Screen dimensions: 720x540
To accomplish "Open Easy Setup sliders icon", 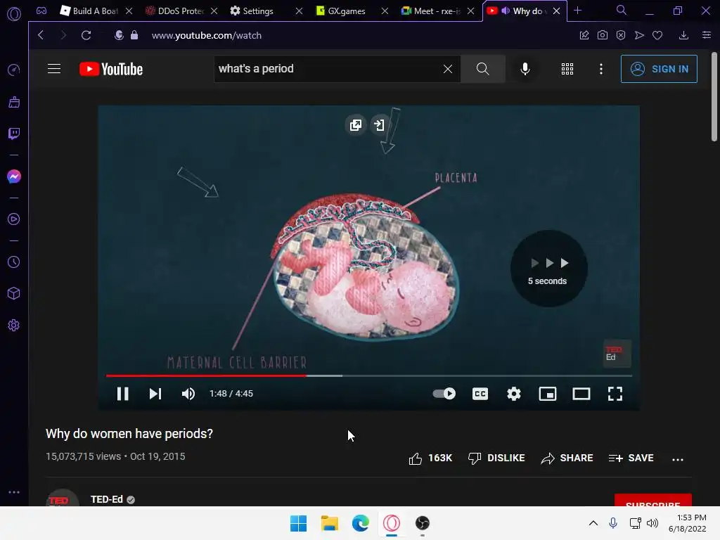I will tap(707, 35).
